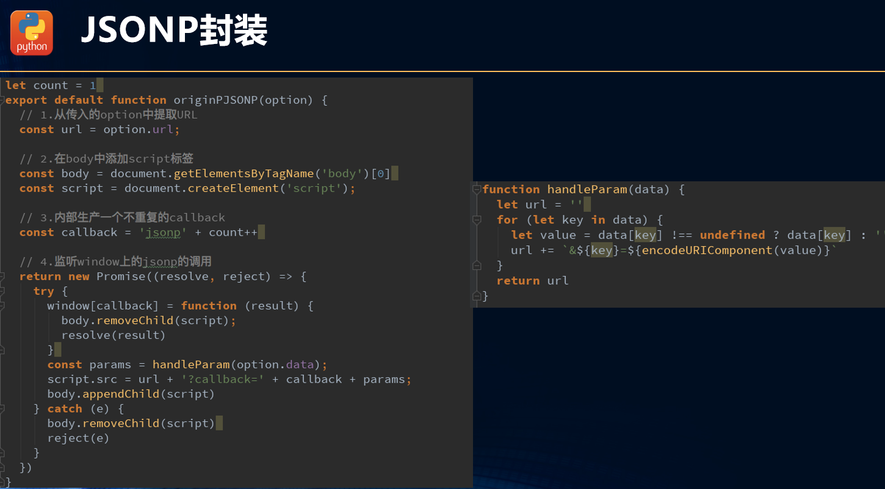Click 'createElement' in const script line
The height and width of the screenshot is (489, 885).
point(233,188)
